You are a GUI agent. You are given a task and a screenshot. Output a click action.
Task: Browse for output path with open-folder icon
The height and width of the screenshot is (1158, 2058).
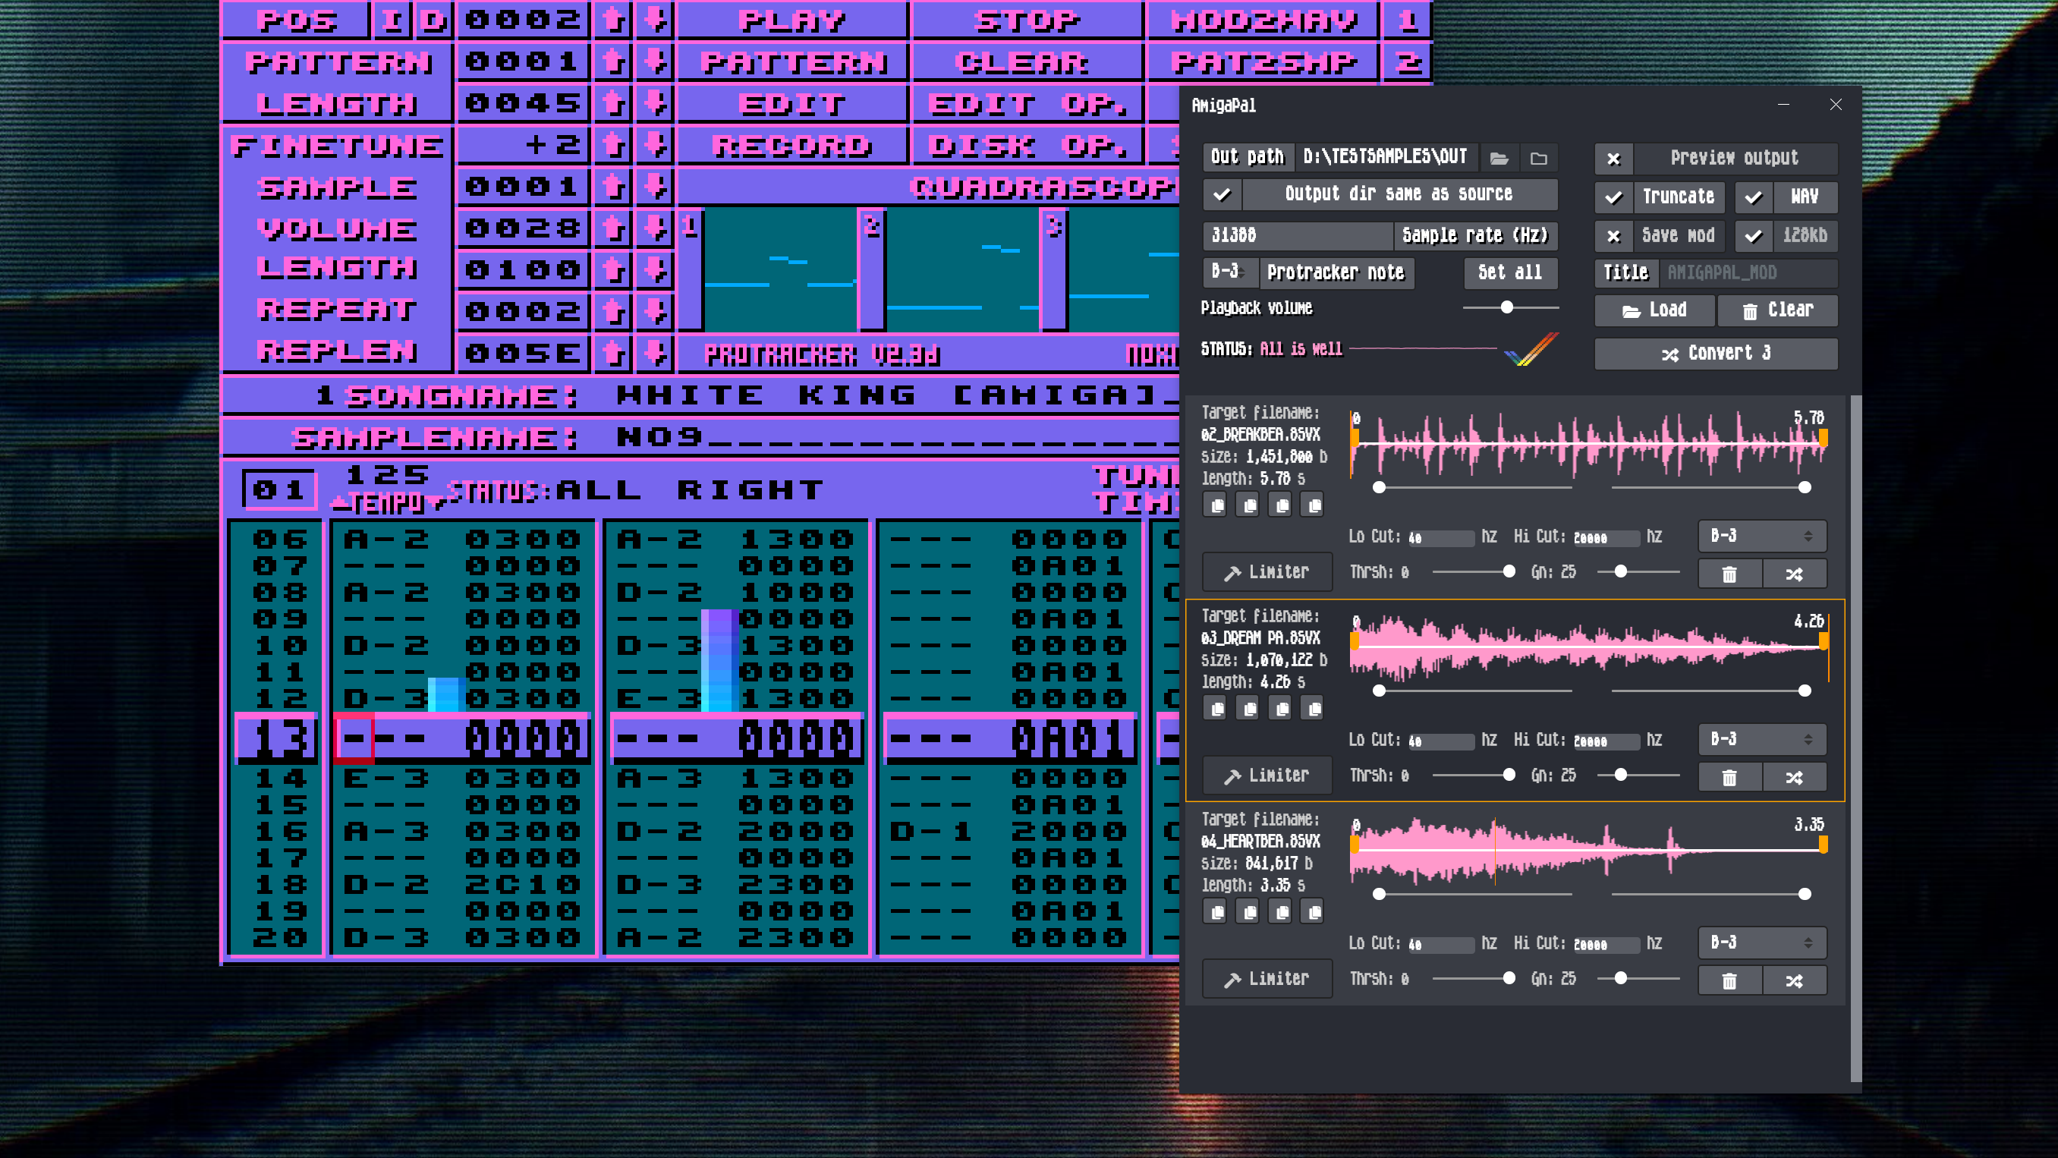click(1499, 159)
